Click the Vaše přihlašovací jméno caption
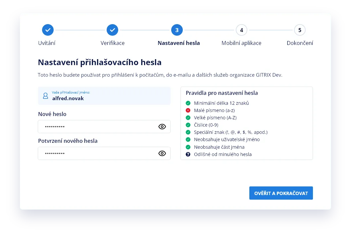351x236 pixels. coord(71,92)
